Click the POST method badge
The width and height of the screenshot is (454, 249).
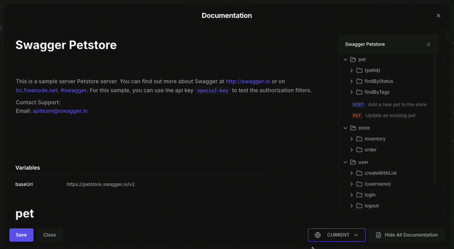[358, 105]
